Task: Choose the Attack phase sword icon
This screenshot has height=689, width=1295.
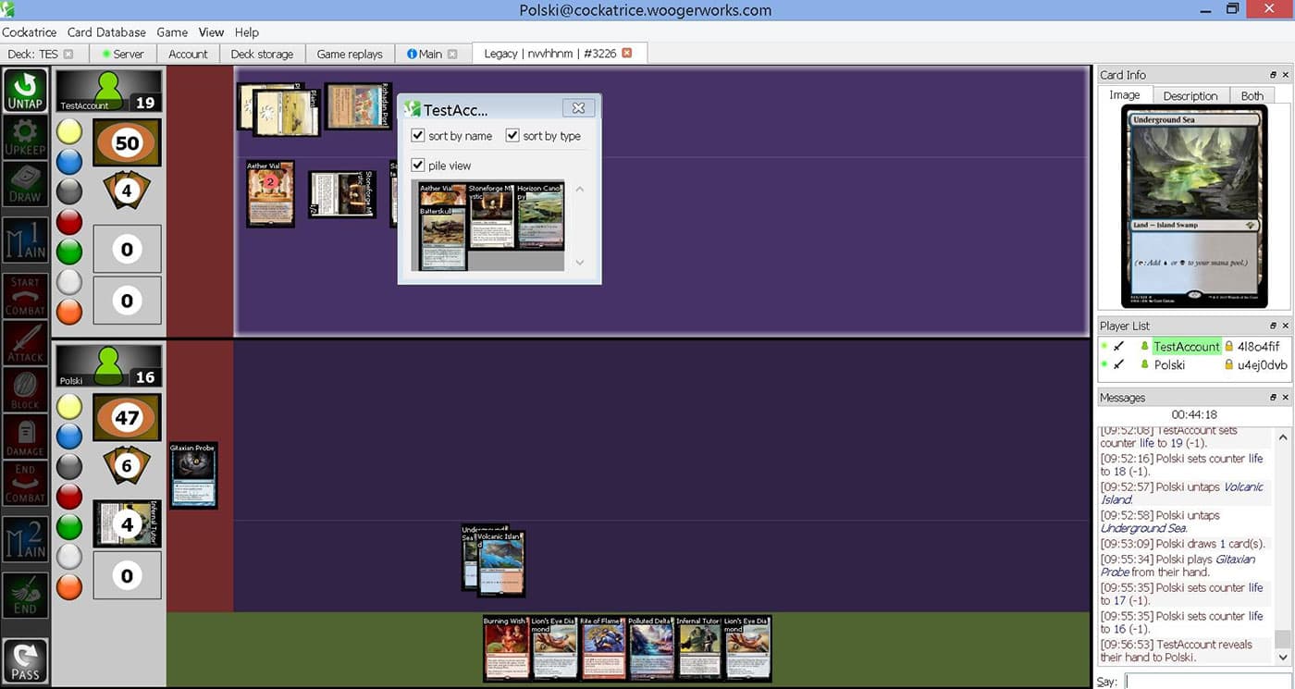Action: (25, 343)
